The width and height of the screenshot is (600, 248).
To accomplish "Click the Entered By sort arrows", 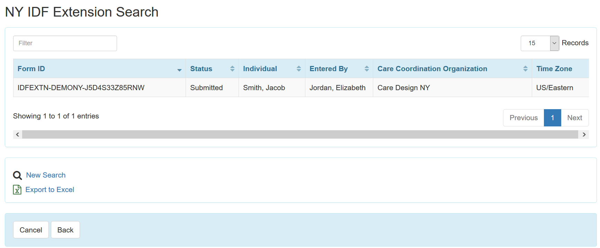I will [367, 69].
